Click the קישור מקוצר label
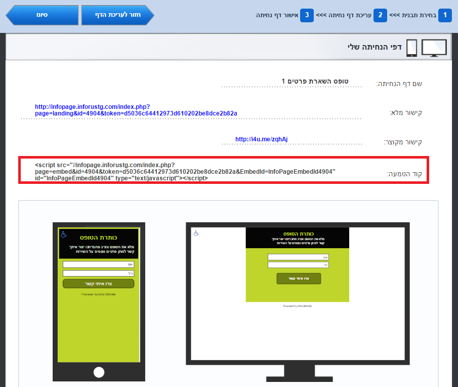The image size is (458, 387). pos(403,142)
